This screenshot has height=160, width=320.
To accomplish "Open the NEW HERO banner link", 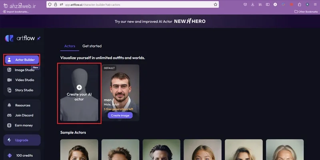I will (x=190, y=21).
